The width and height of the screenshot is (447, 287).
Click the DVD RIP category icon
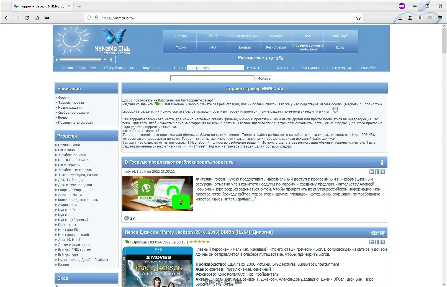pos(378,233)
